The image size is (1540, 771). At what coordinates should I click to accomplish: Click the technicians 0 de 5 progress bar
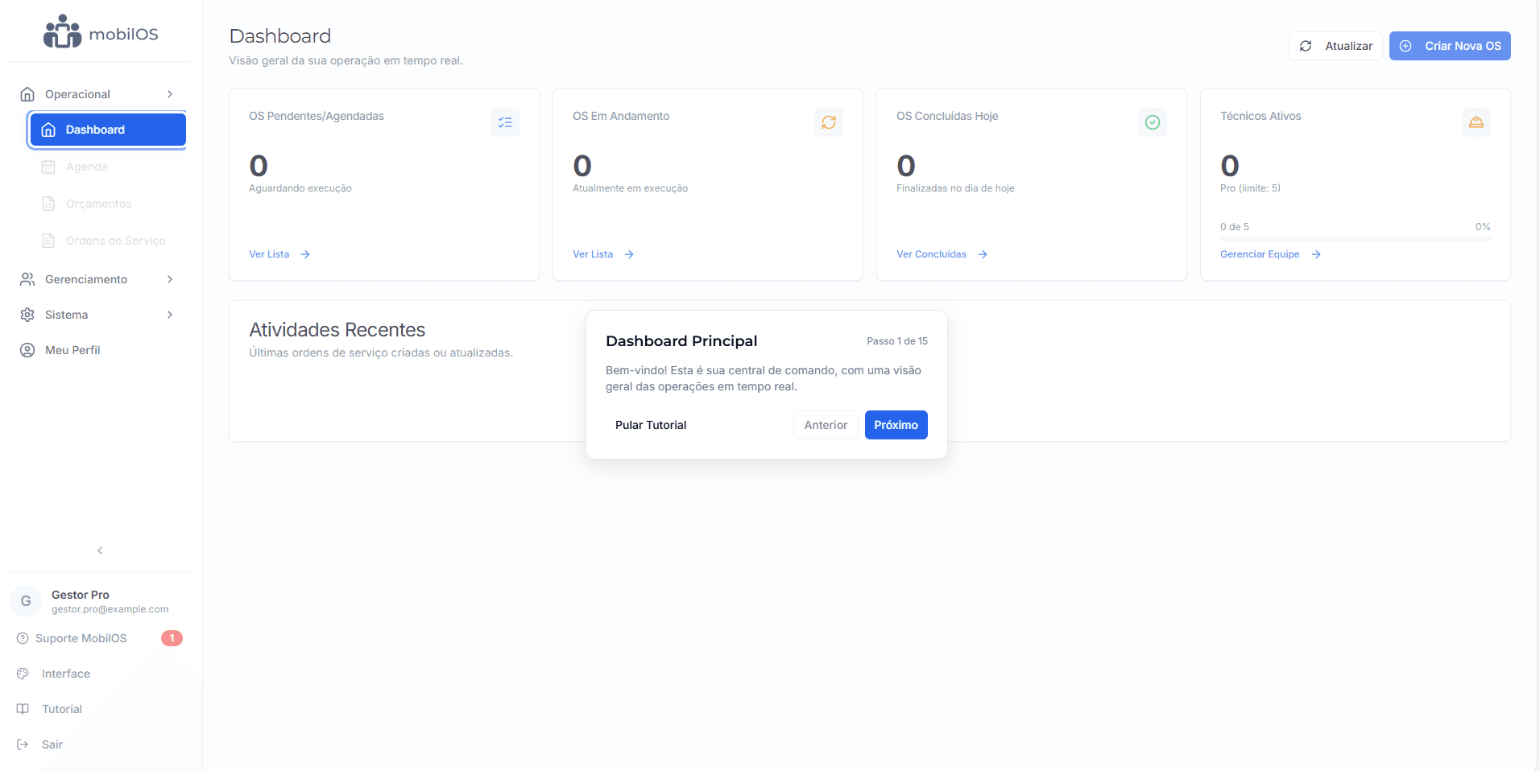click(x=1355, y=239)
